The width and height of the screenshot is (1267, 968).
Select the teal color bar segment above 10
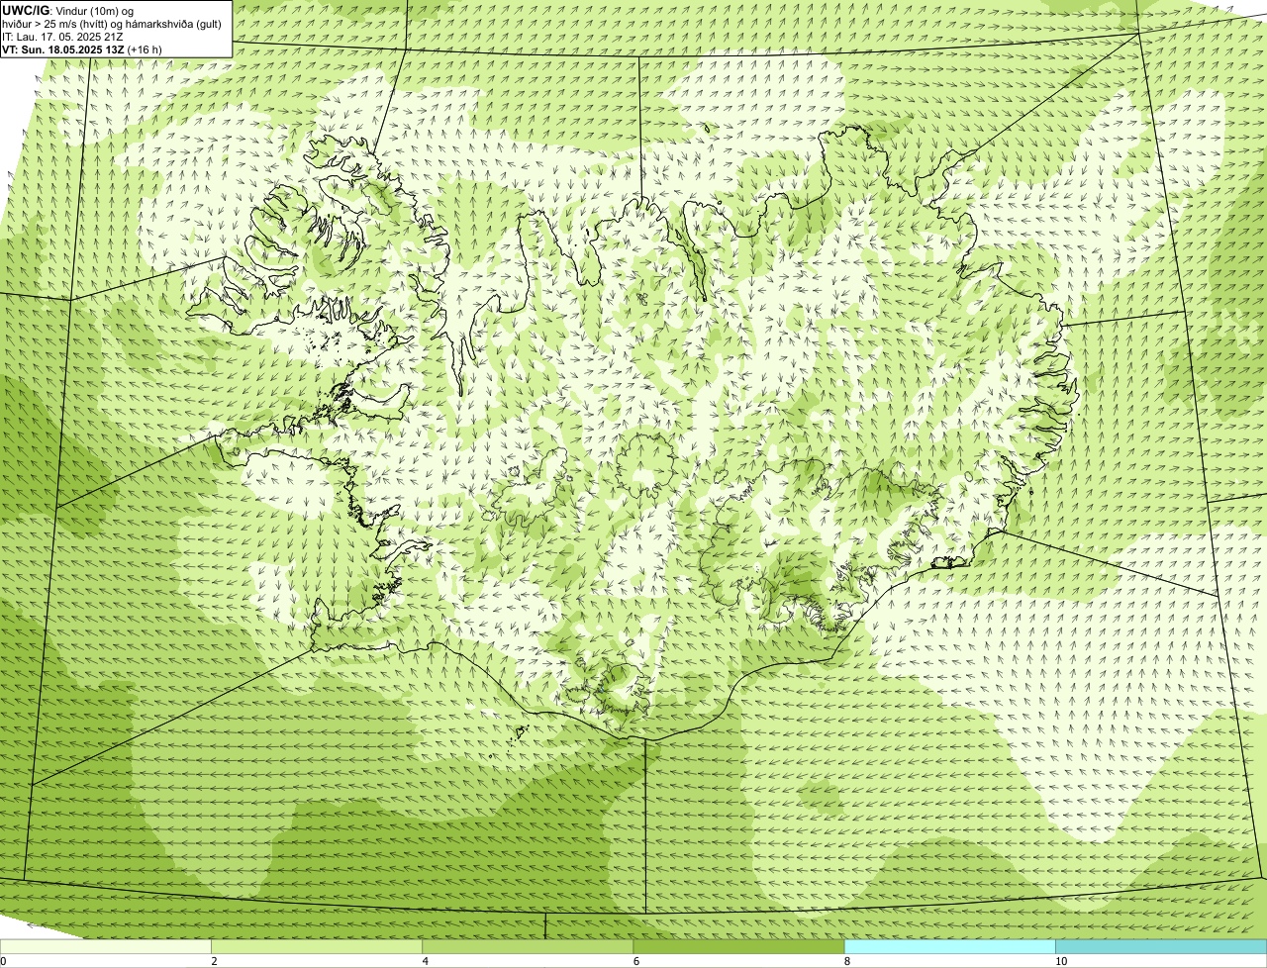coord(1160,946)
